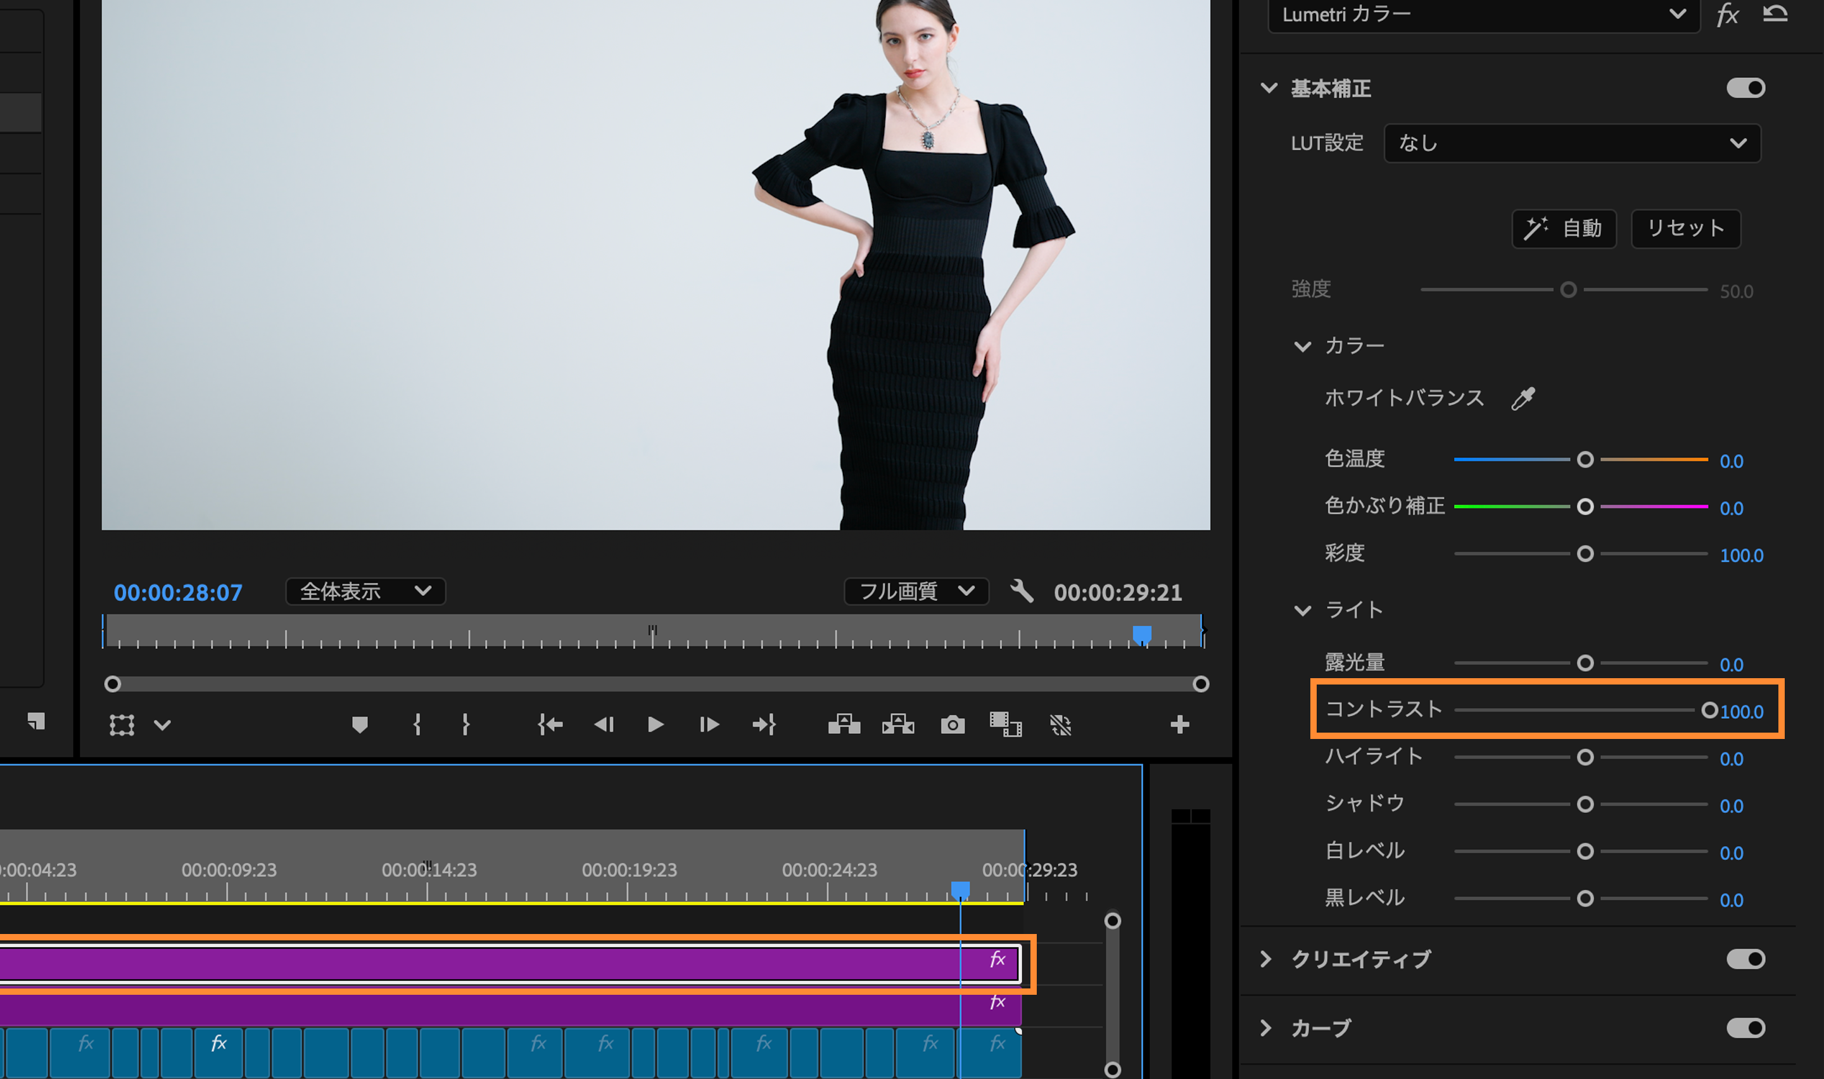Click the Mark In bracket icon

(417, 724)
